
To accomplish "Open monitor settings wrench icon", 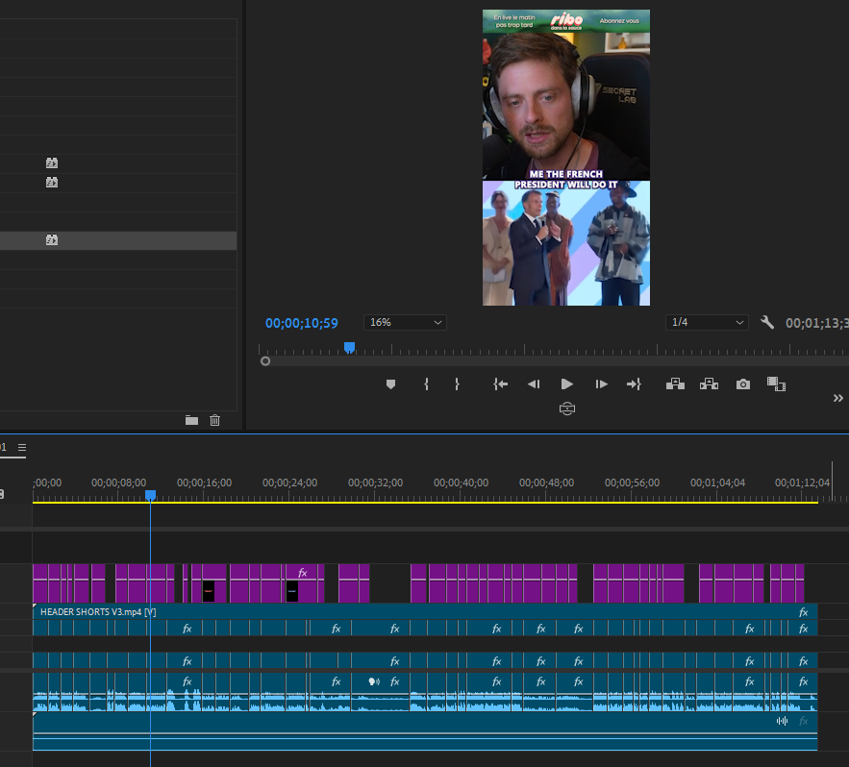I will click(767, 323).
